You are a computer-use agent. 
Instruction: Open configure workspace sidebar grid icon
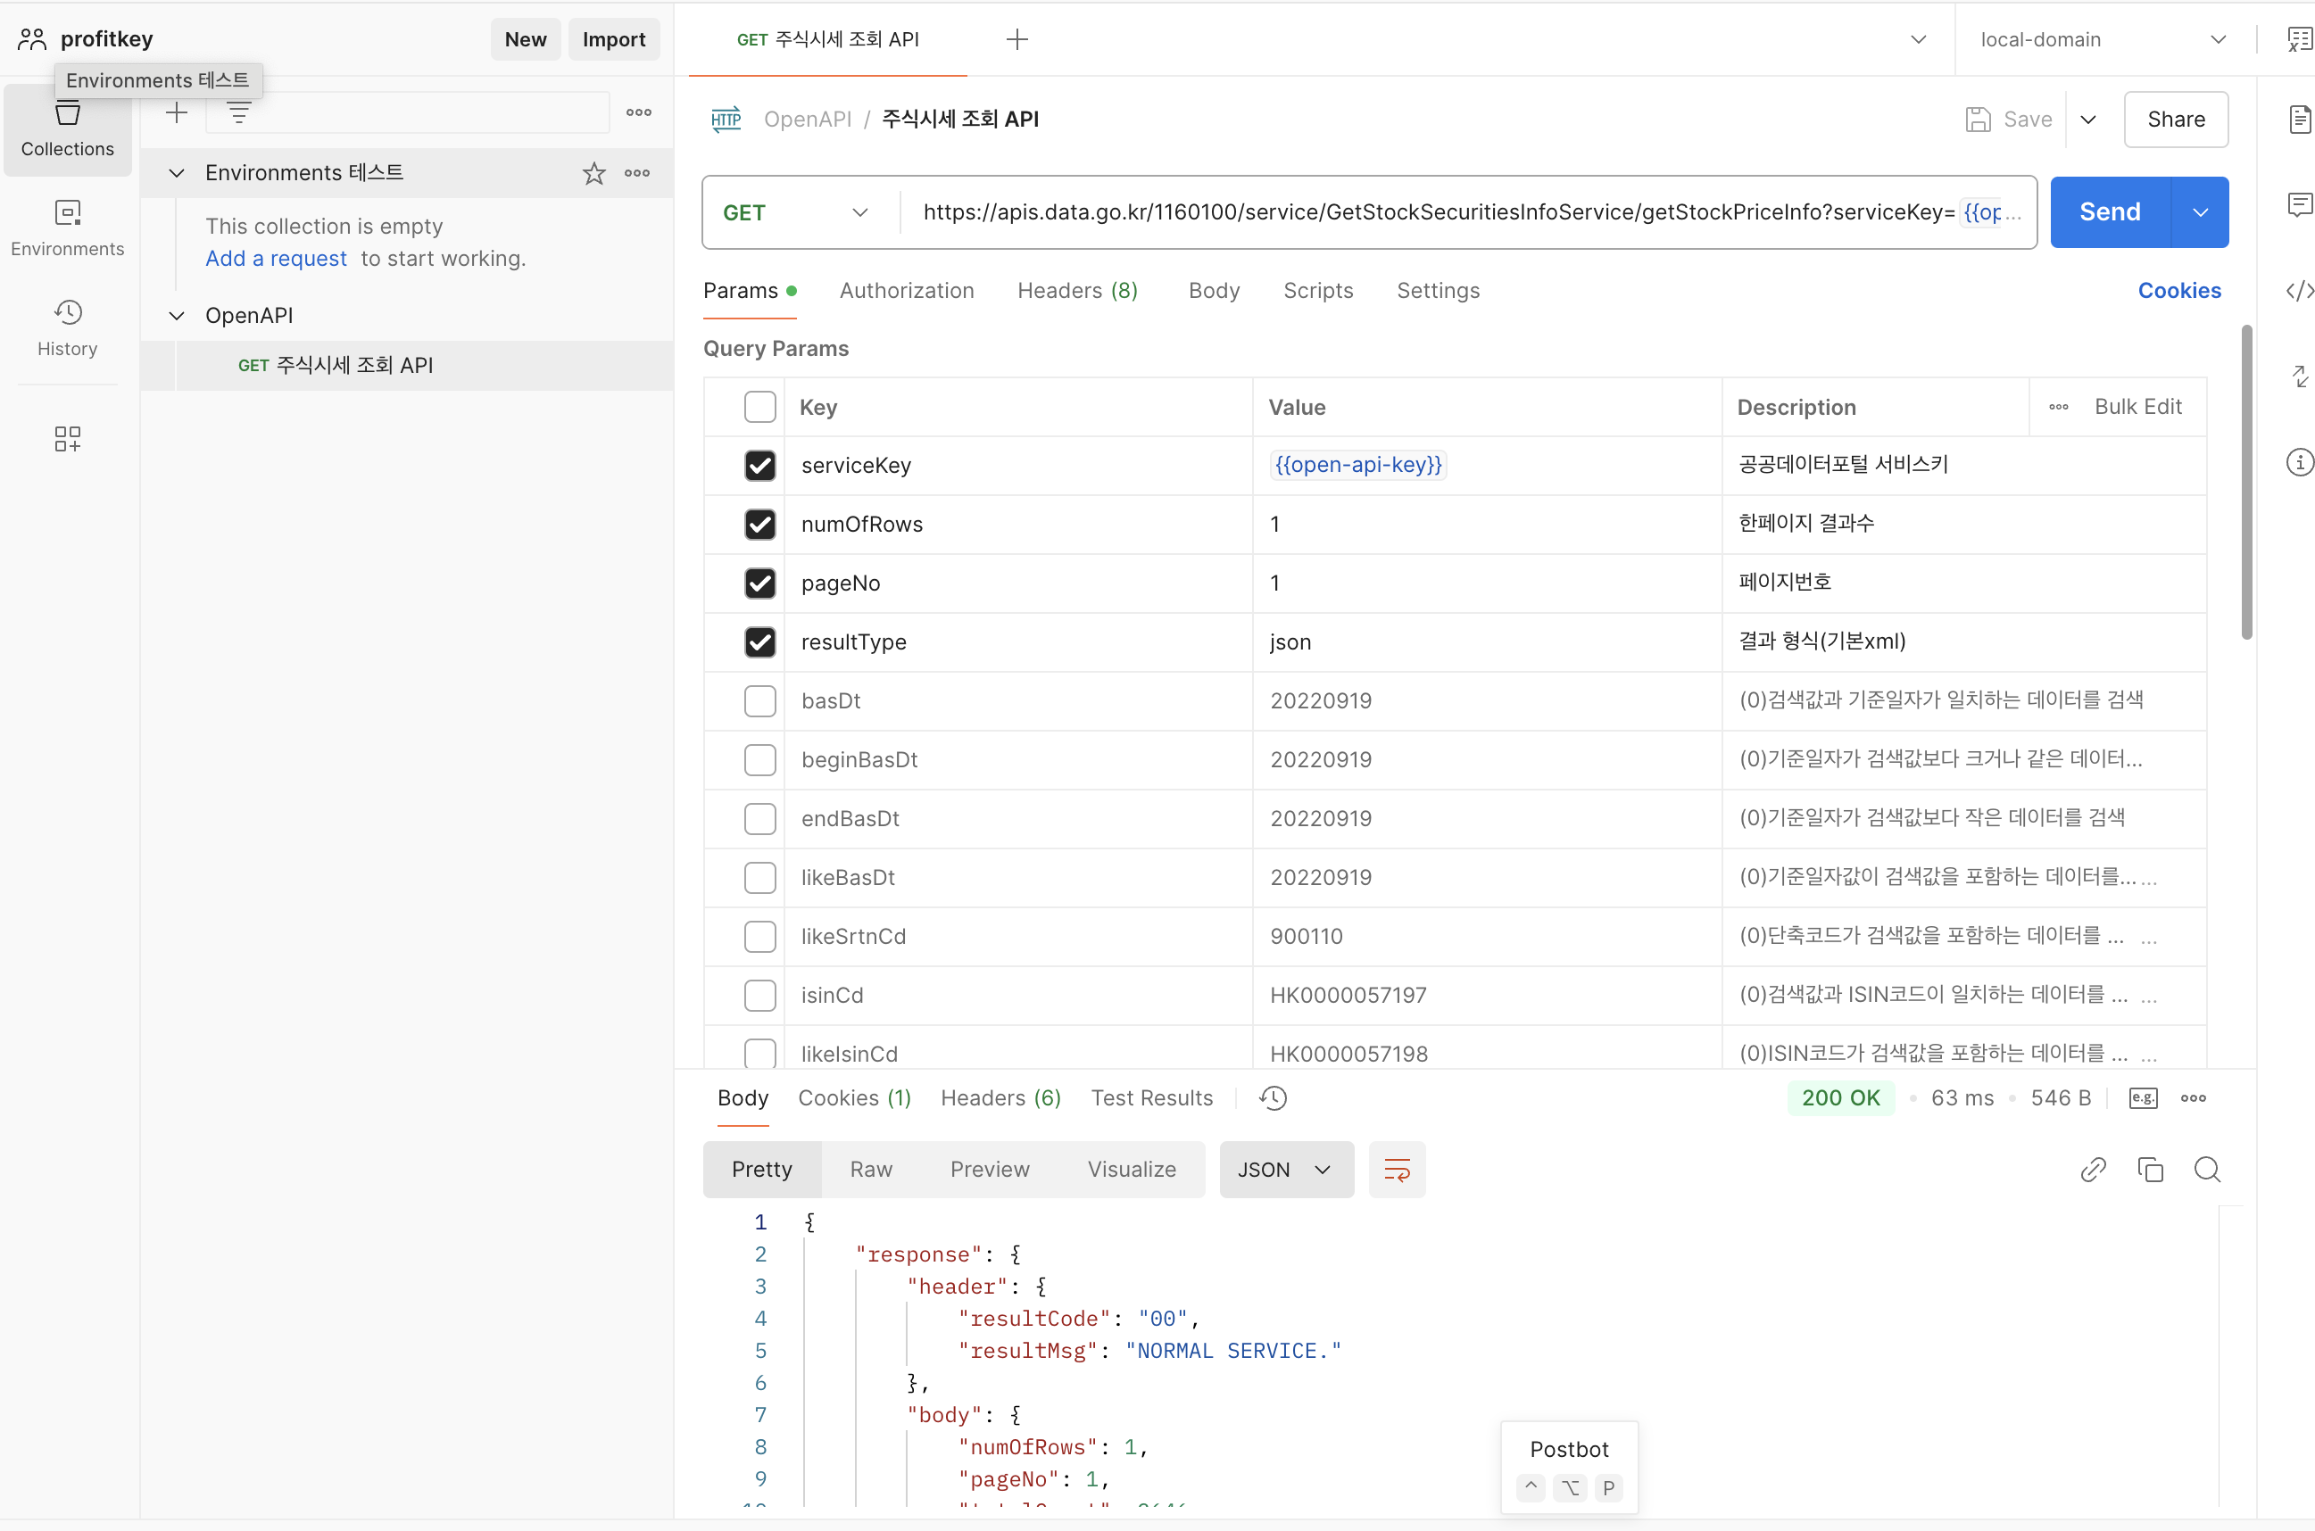(x=67, y=438)
